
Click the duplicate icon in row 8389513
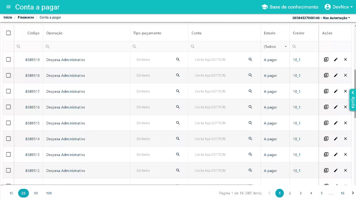[x=326, y=154]
